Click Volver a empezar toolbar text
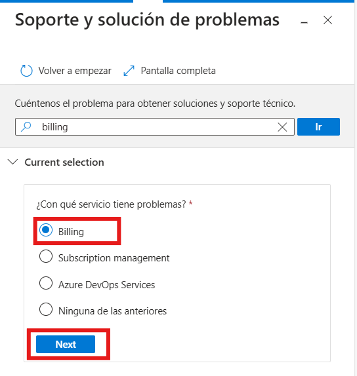 click(75, 71)
